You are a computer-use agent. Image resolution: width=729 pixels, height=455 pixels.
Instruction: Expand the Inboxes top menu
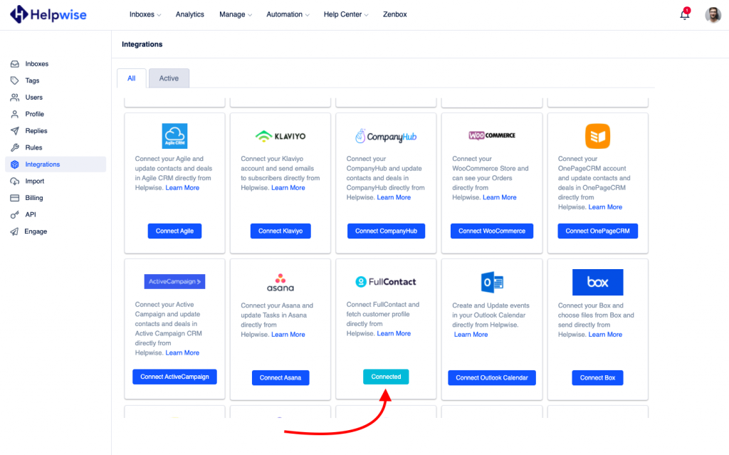[145, 14]
